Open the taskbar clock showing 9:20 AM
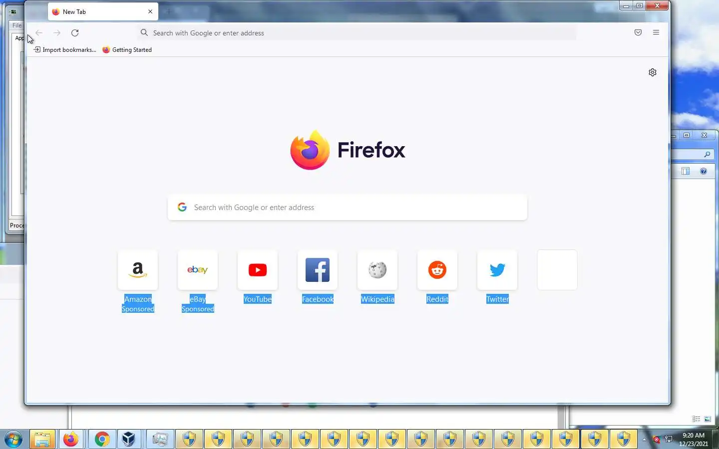The height and width of the screenshot is (449, 719). (694, 440)
